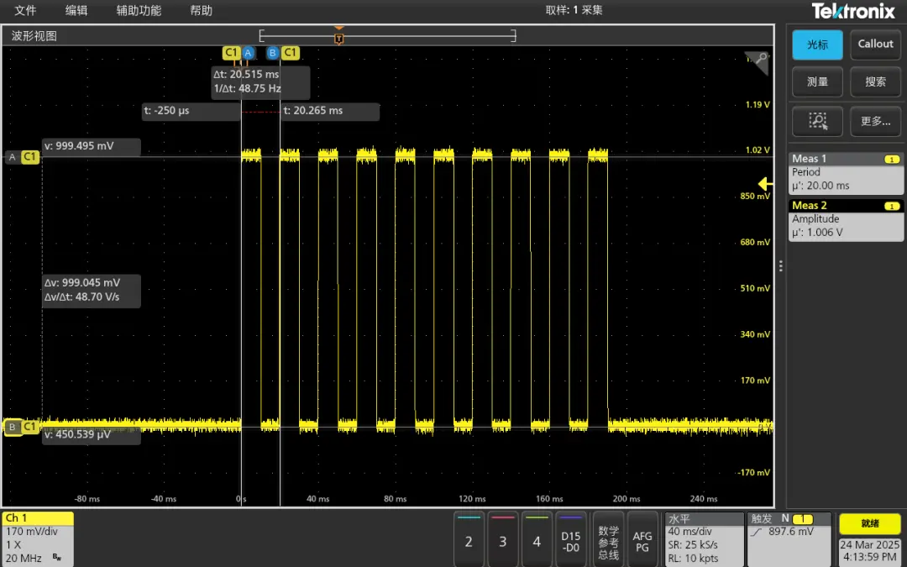Click the waveform record overview bar
Screen dimensions: 907x567
387,36
